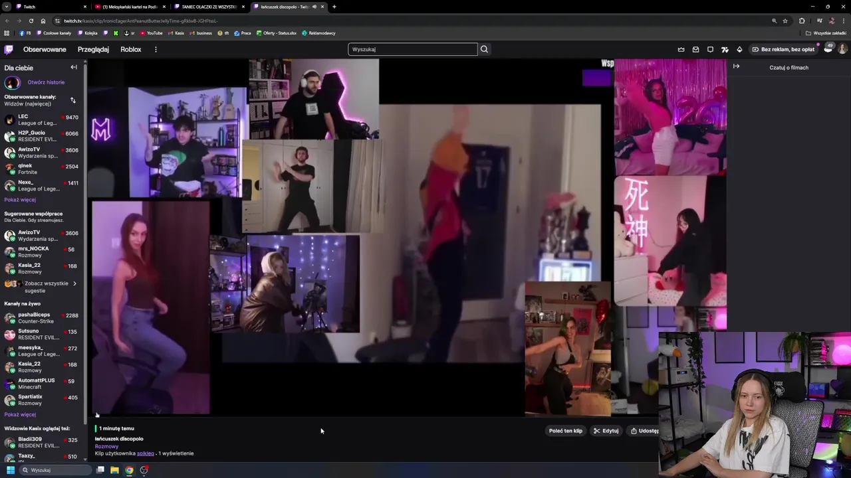Go to browser home page

coord(43,21)
